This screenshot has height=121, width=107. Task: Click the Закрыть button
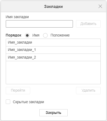53,113
